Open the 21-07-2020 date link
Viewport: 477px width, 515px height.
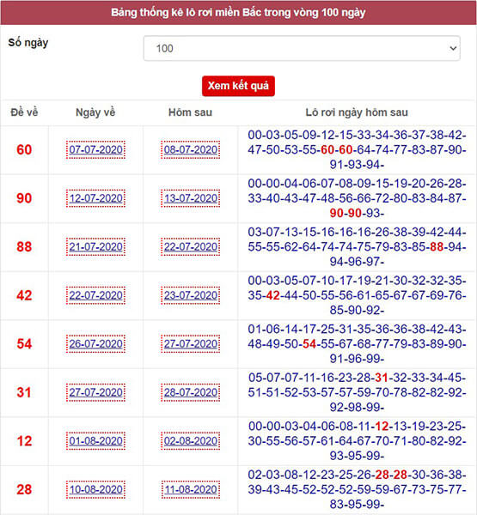95,247
